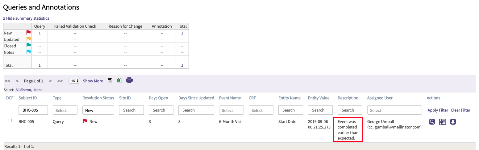The image size is (479, 150).
Task: Open the Assigned User filter dropdown
Action: 394,110
